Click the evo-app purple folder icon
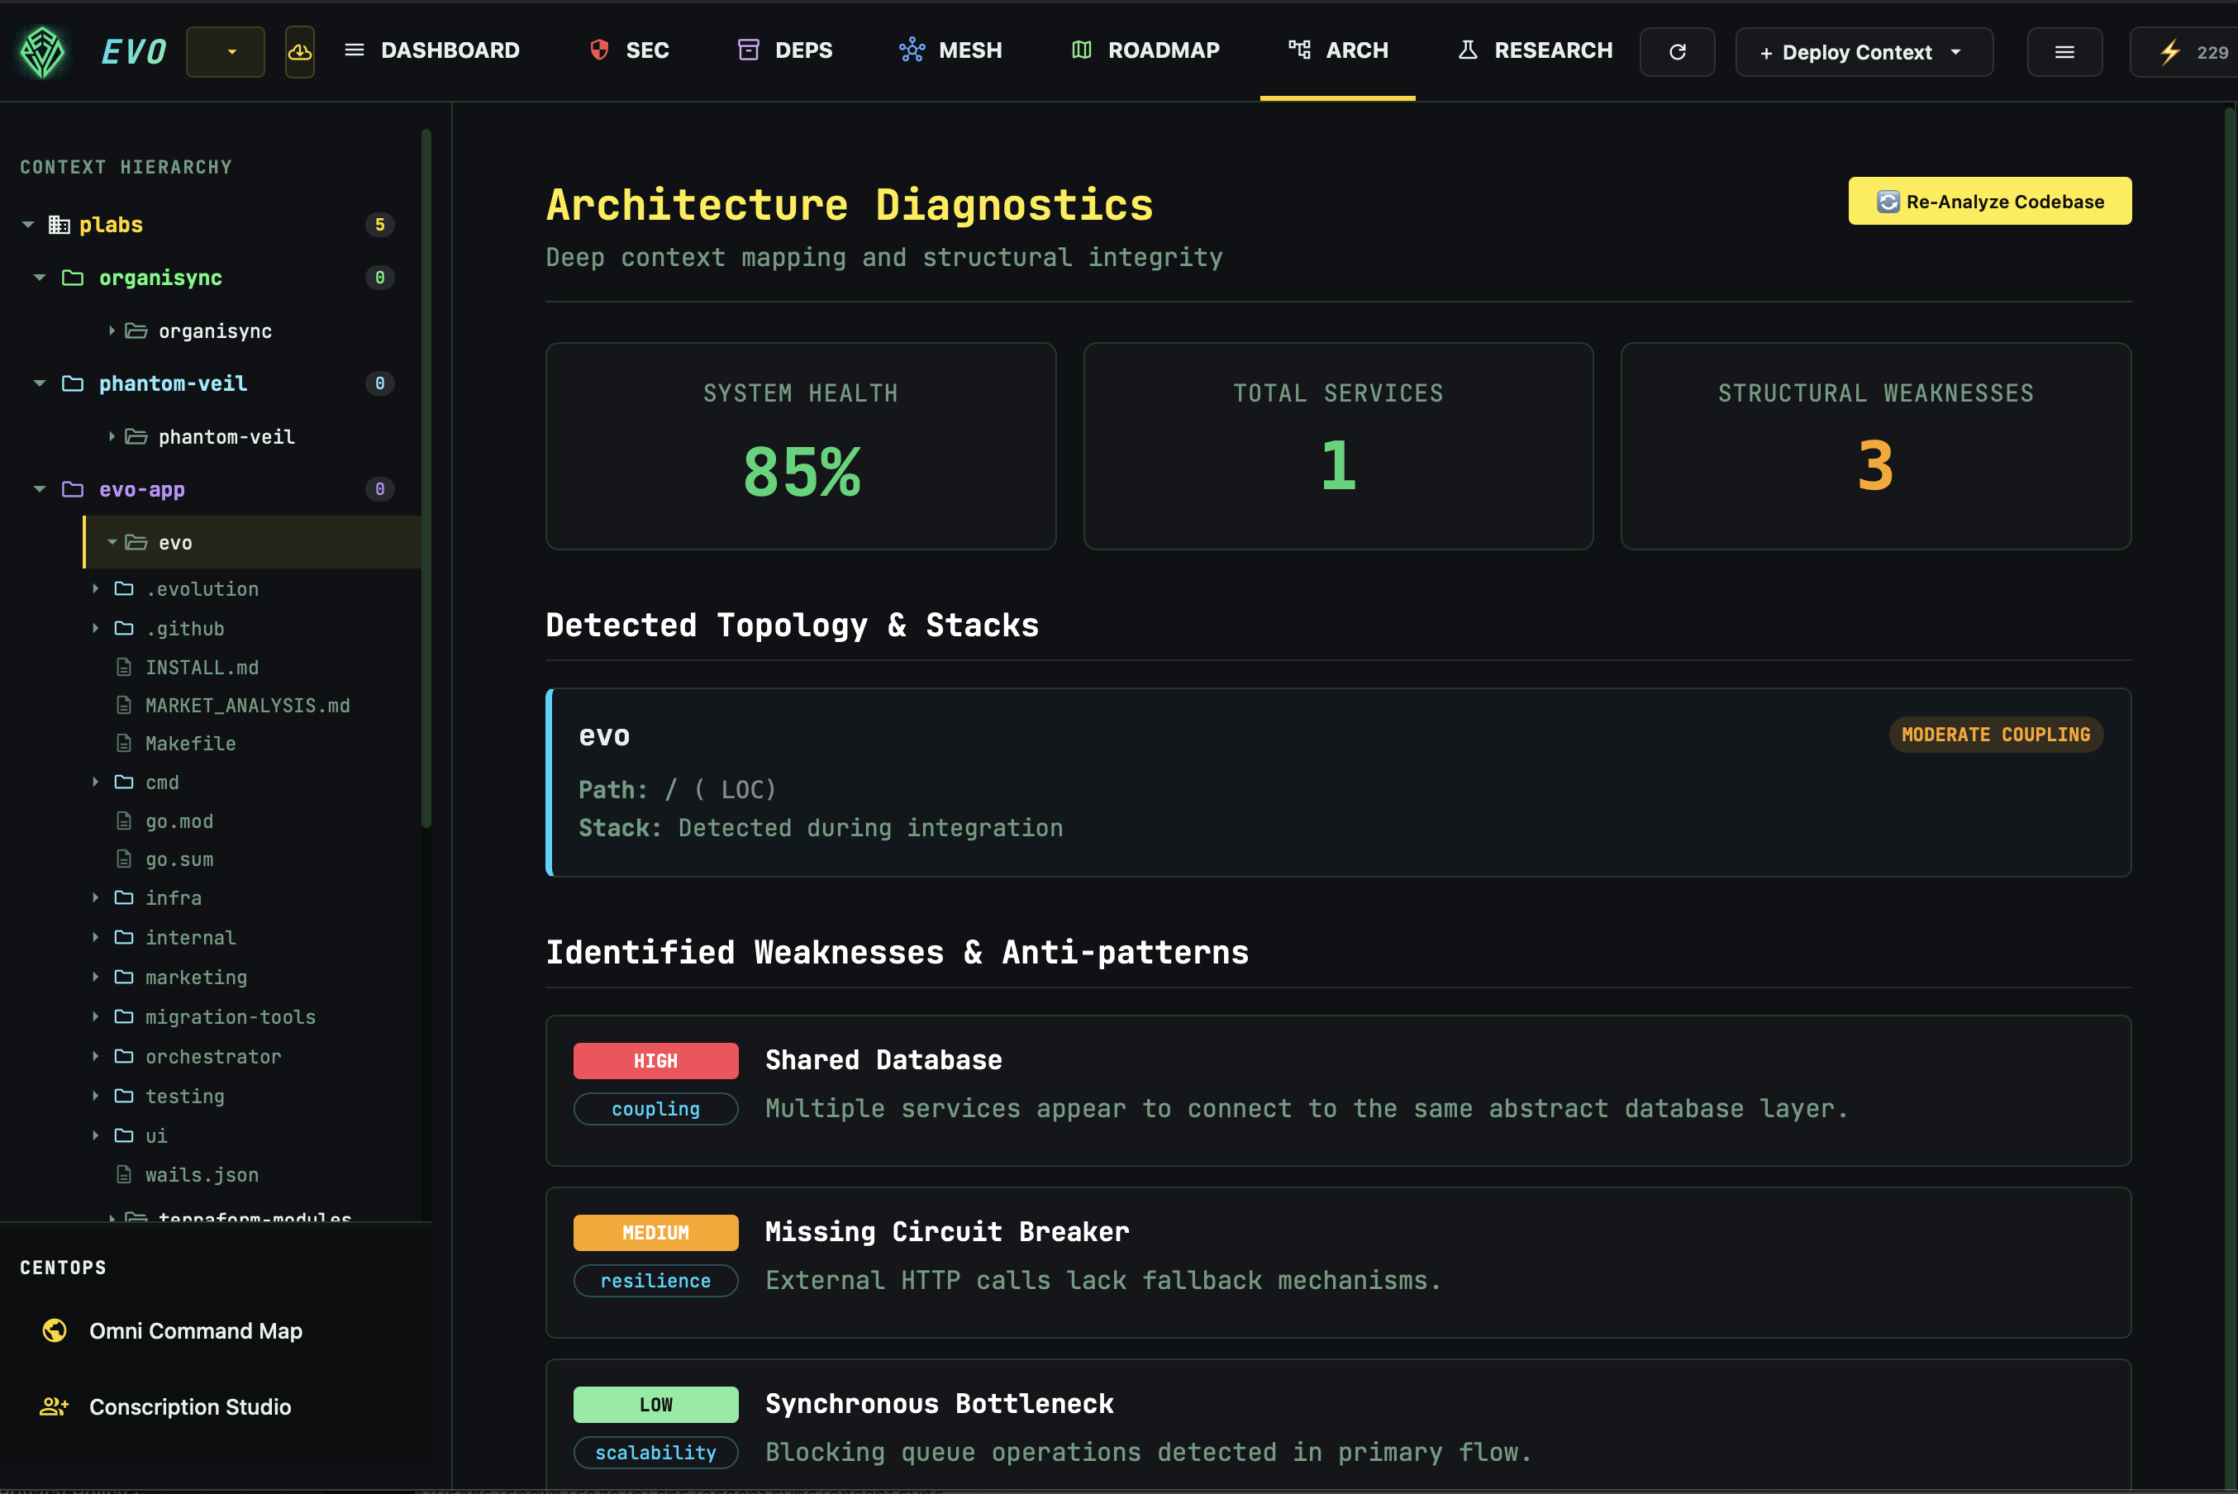The width and height of the screenshot is (2238, 1494). pos(73,489)
